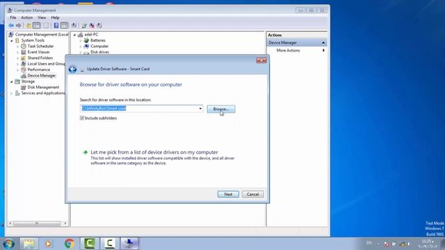Viewport: 445px width, 250px height.
Task: Launch Windows Media Player from taskbar
Action: coord(48,244)
